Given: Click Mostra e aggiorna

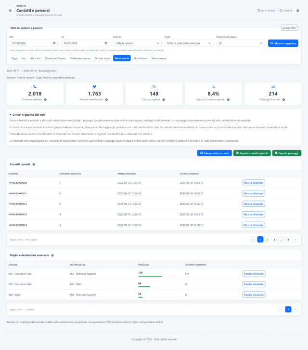Looking at the screenshot, I should (x=283, y=43).
